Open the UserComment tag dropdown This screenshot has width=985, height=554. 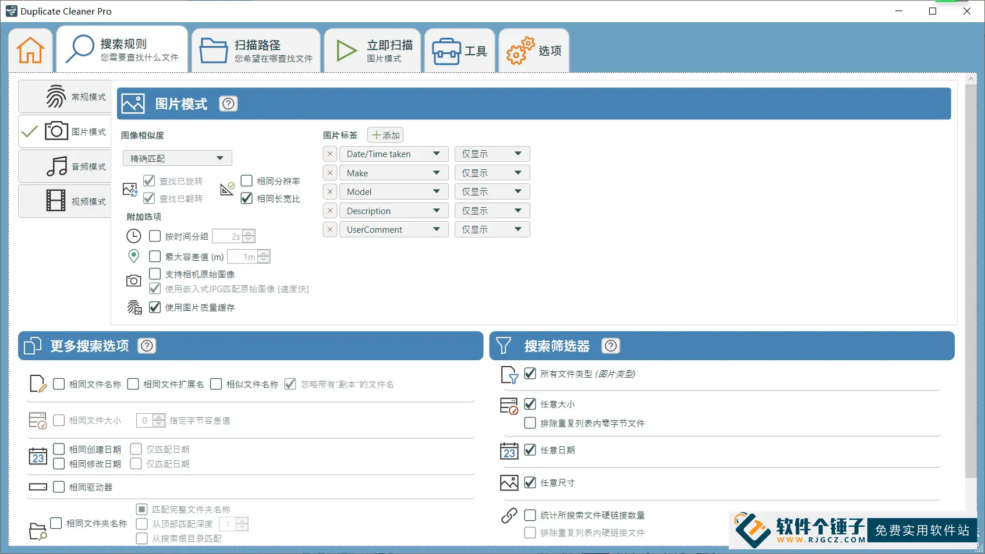tap(394, 229)
